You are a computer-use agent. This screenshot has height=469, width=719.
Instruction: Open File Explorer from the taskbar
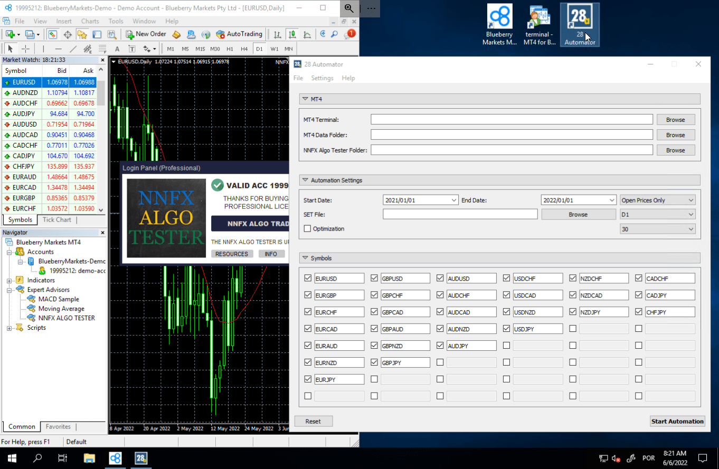89,458
